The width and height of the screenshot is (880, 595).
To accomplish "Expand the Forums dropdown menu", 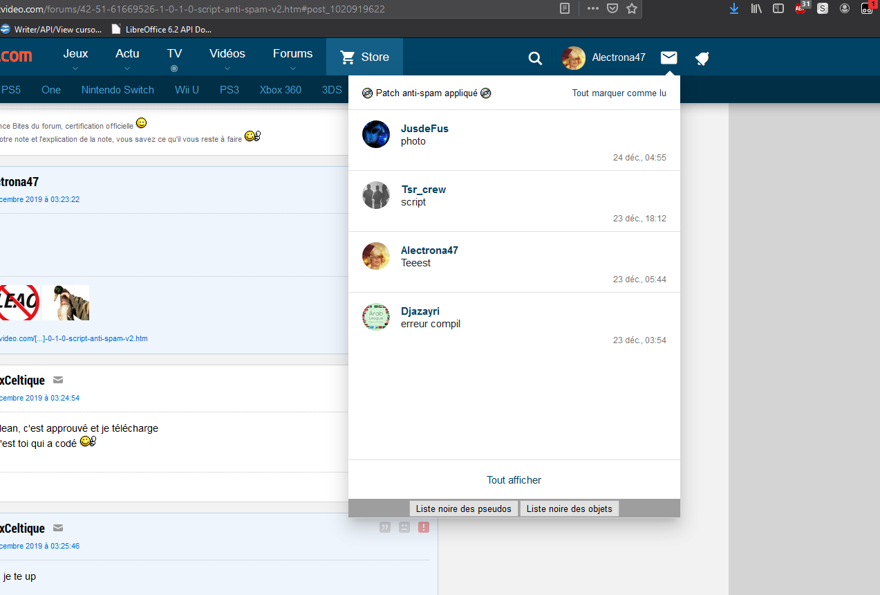I will (292, 58).
